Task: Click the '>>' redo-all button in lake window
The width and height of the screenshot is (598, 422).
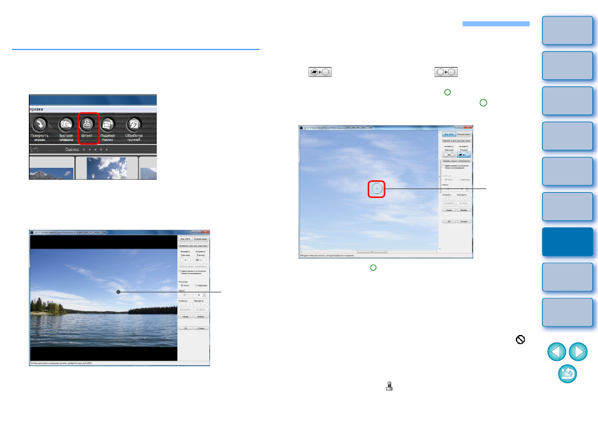Action: [205, 305]
